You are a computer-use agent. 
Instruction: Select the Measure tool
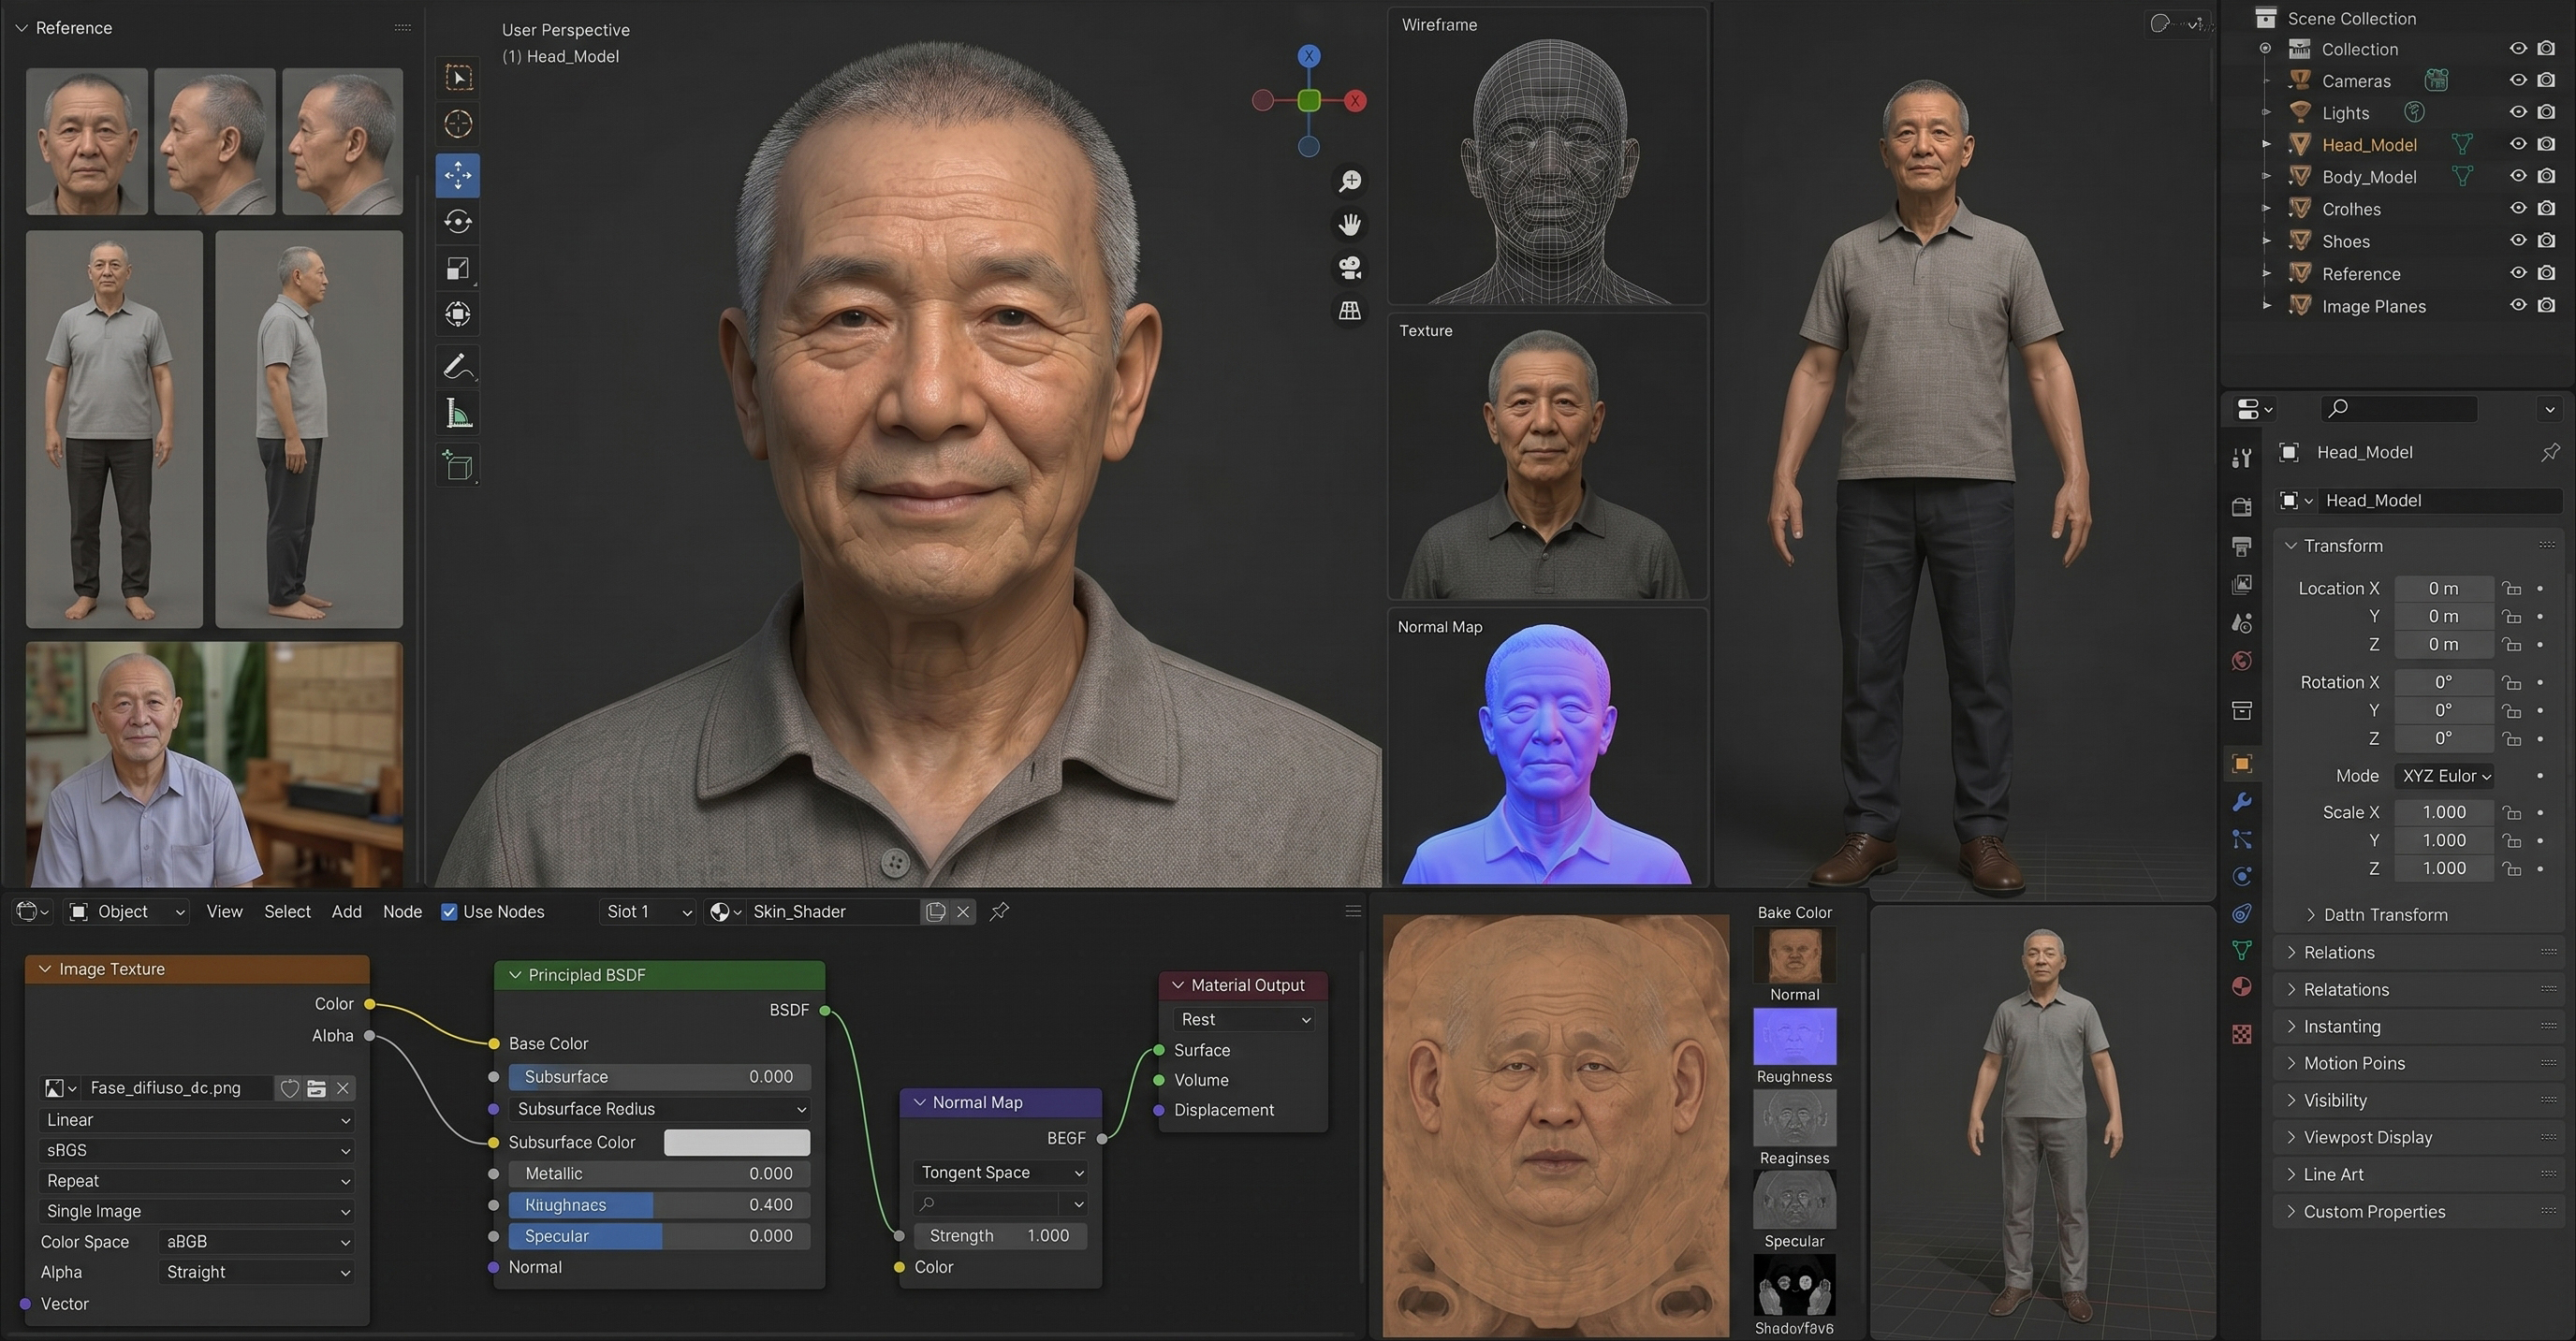(458, 412)
